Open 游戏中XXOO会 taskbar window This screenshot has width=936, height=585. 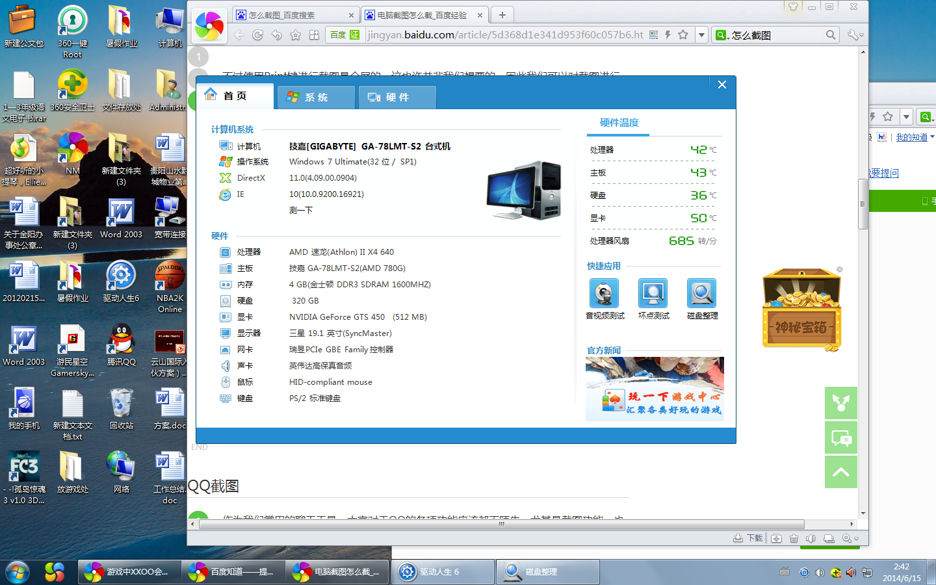click(x=129, y=572)
